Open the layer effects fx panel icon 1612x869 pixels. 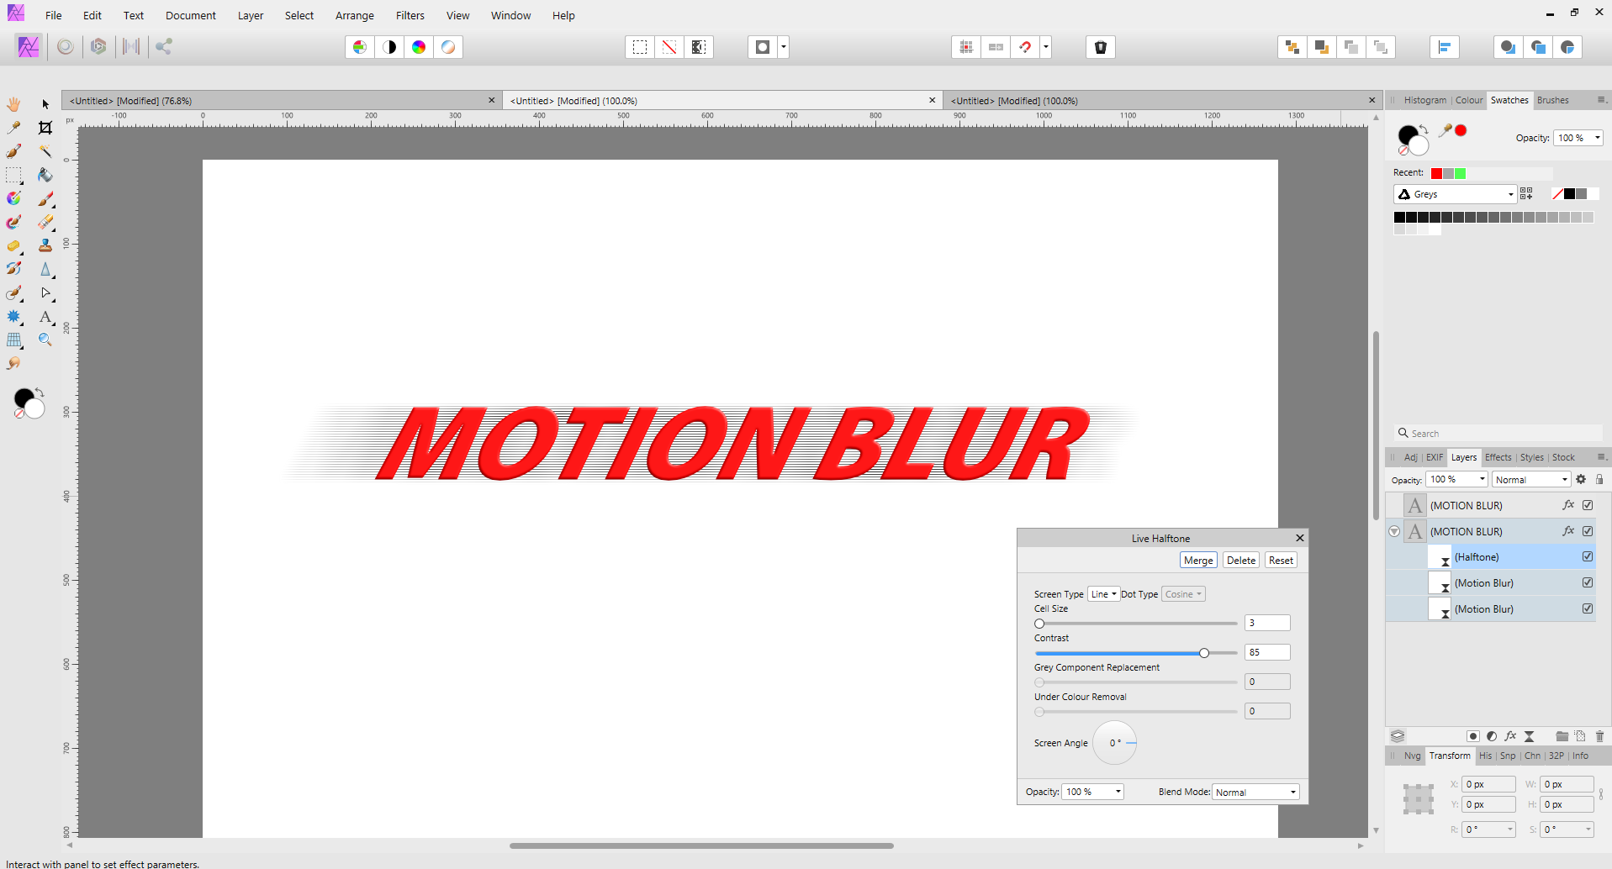pyautogui.click(x=1511, y=736)
